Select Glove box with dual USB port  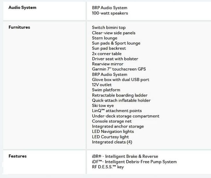pyautogui.click(x=121, y=80)
